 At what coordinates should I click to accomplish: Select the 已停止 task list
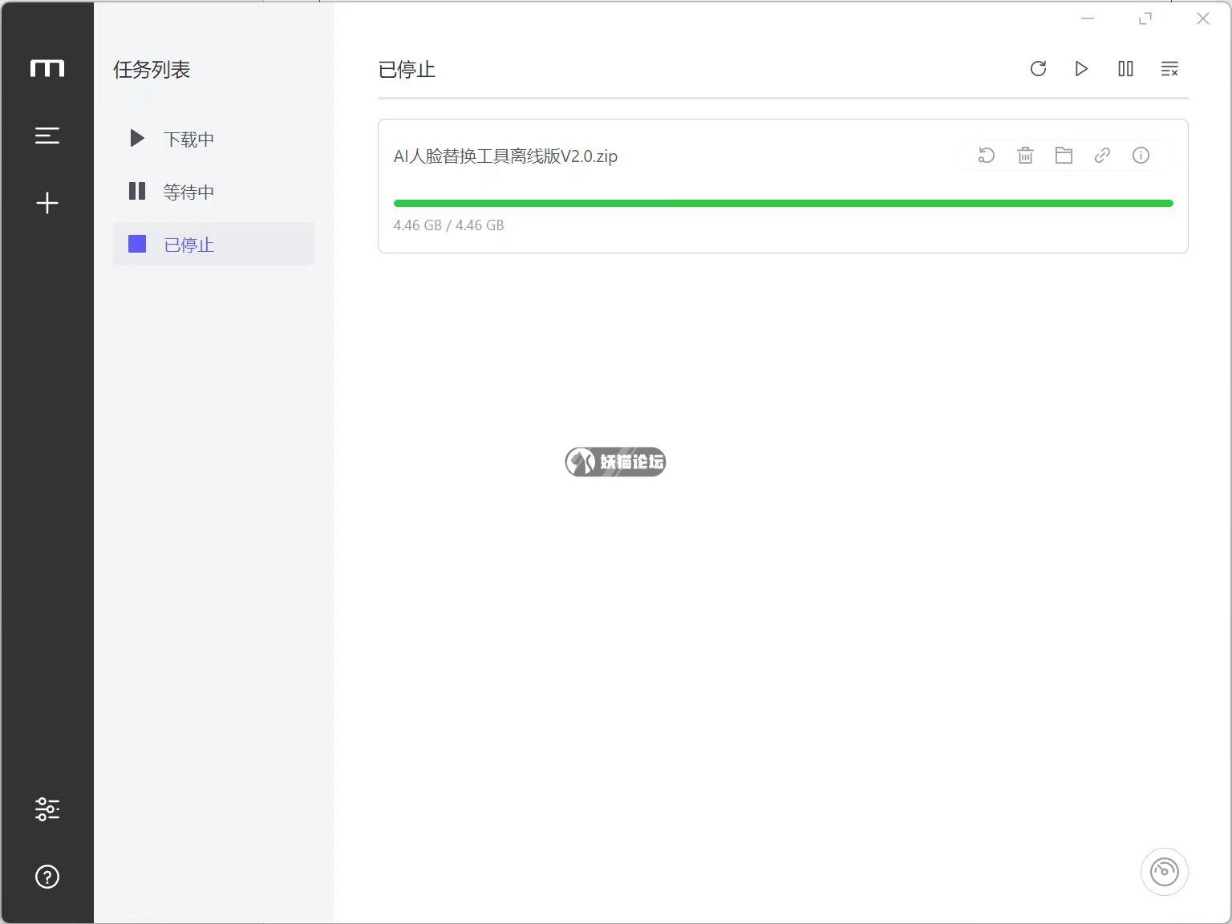point(214,244)
